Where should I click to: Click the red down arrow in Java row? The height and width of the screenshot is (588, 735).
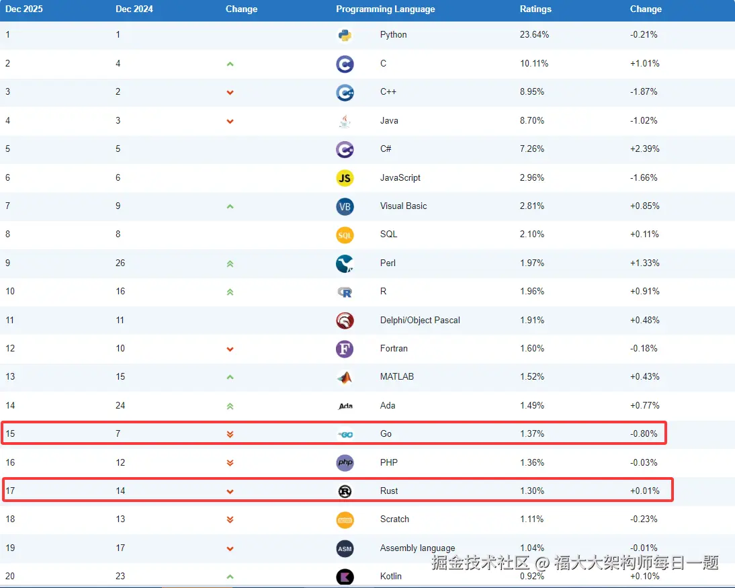click(x=230, y=122)
